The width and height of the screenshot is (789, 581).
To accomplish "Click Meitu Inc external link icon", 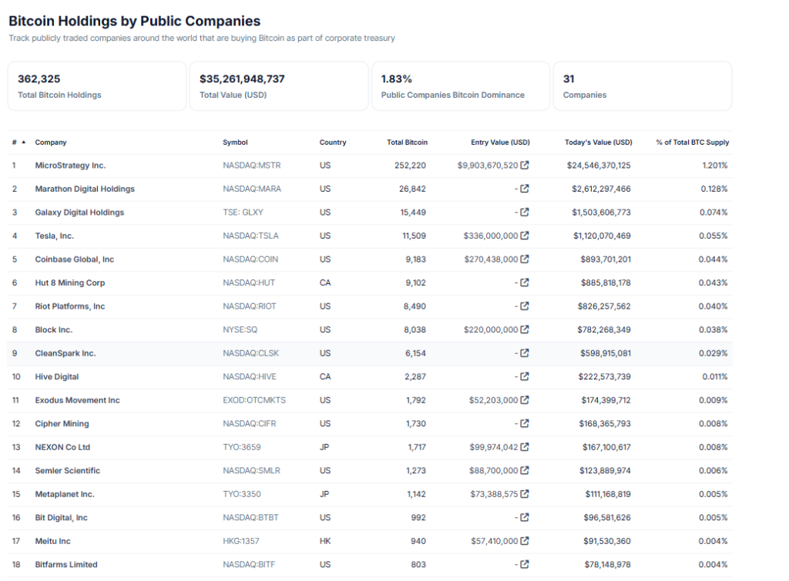I will [x=525, y=541].
